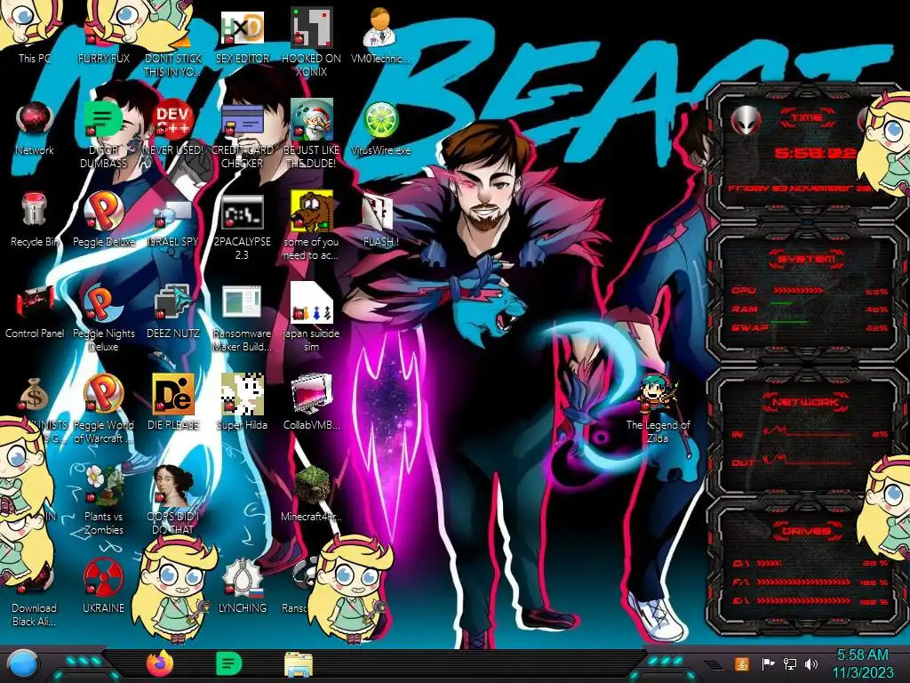Launch Peggle World of Warcraft shortcut
This screenshot has height=683, width=910.
(x=103, y=409)
